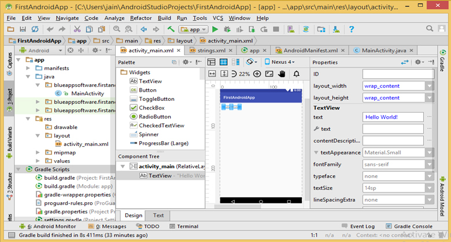Zoom to fit screen icon
The height and width of the screenshot is (242, 451).
269,74
